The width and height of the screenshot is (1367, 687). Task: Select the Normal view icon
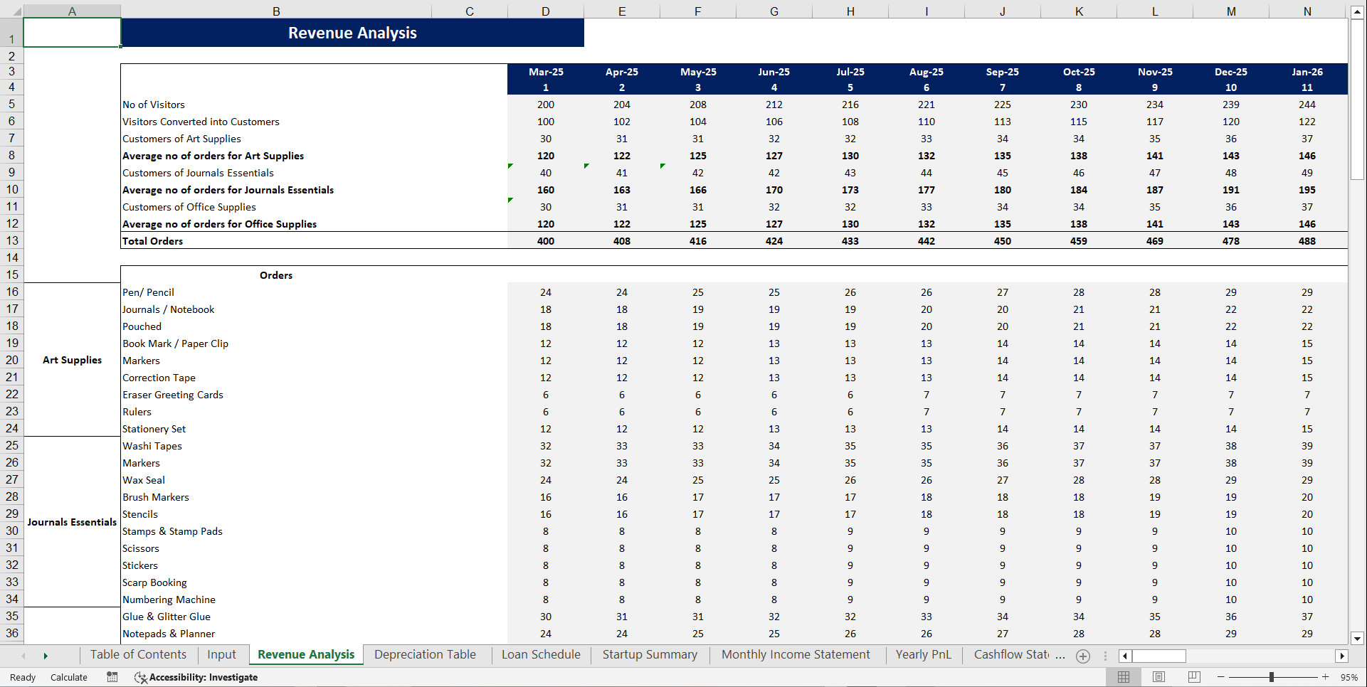click(x=1124, y=677)
